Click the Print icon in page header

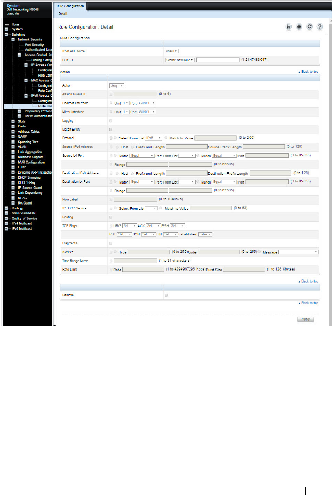[299, 27]
